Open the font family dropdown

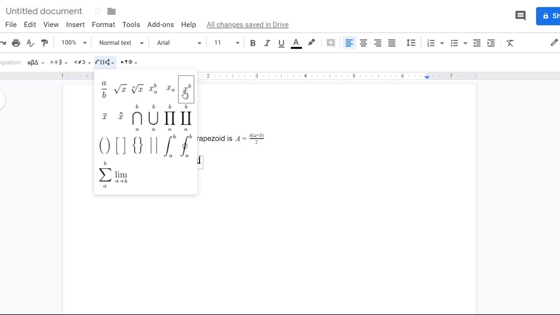pyautogui.click(x=177, y=42)
